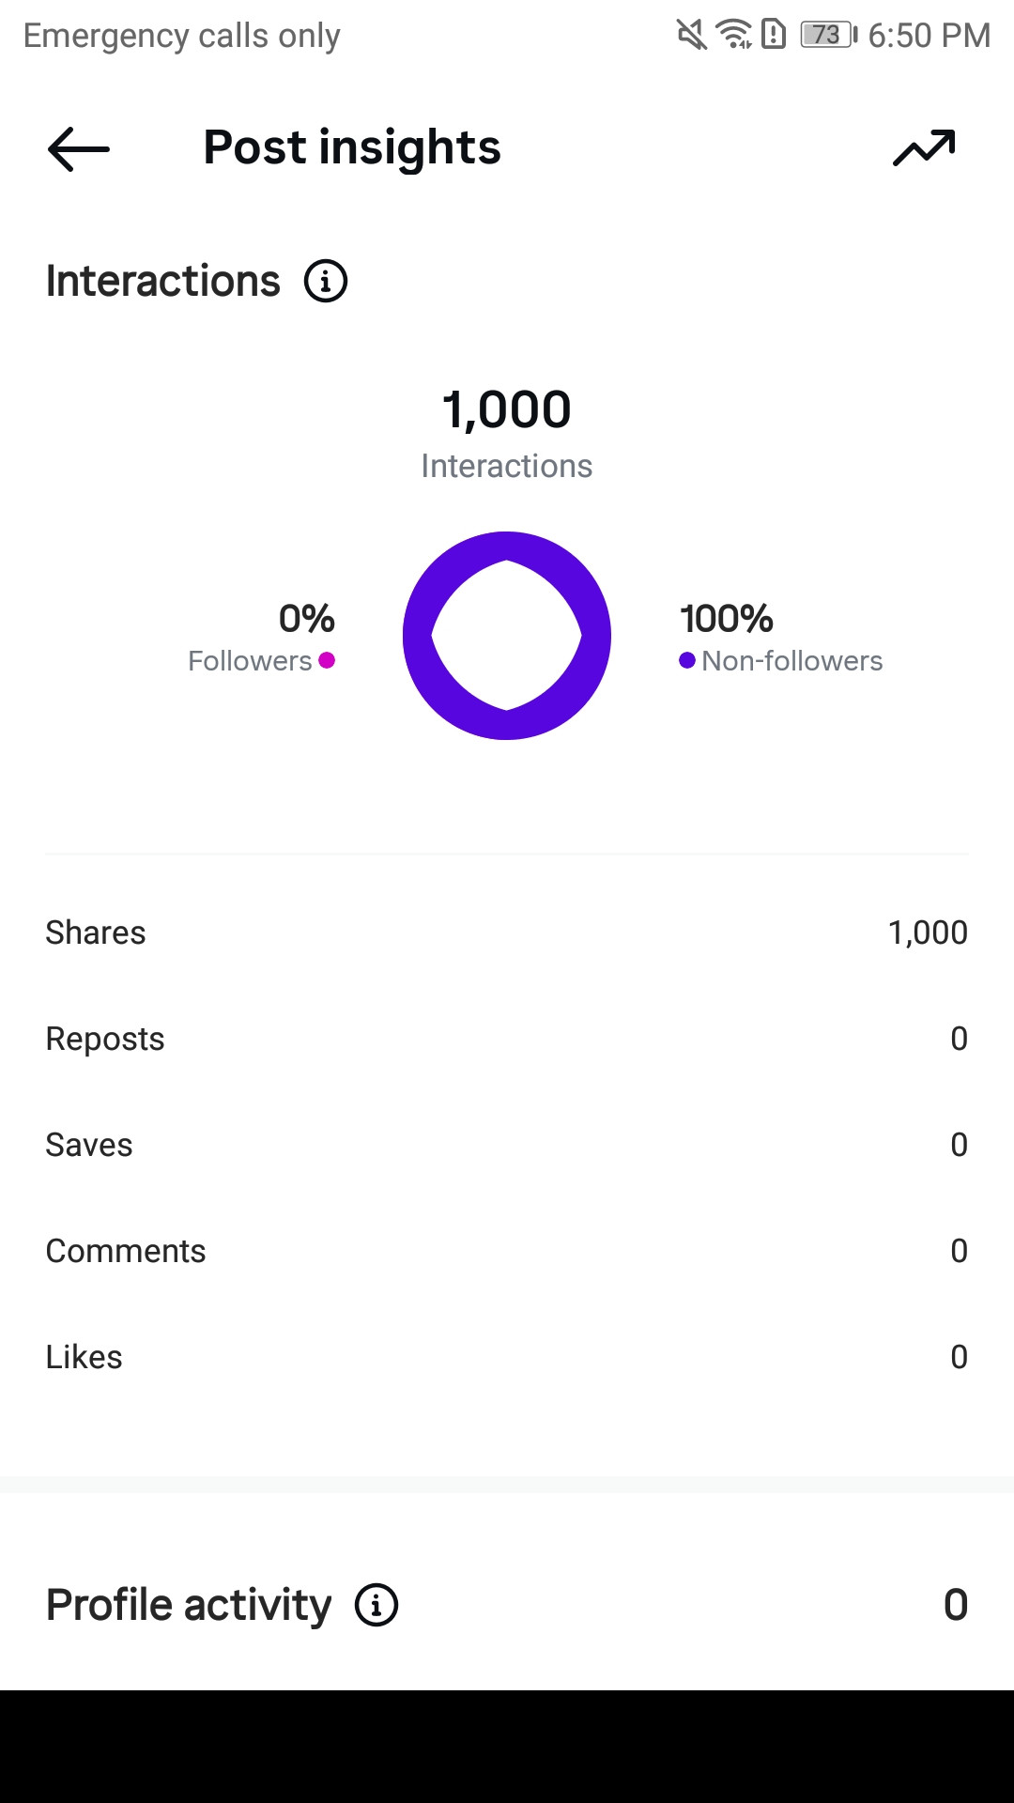
Task: Tap the SIM alert status icon
Action: [774, 35]
